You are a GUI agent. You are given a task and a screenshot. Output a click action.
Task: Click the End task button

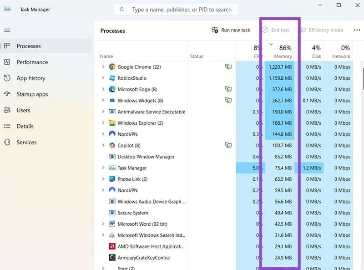click(276, 30)
